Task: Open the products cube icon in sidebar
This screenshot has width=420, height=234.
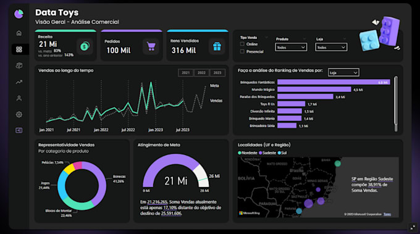Action: pos(19,65)
